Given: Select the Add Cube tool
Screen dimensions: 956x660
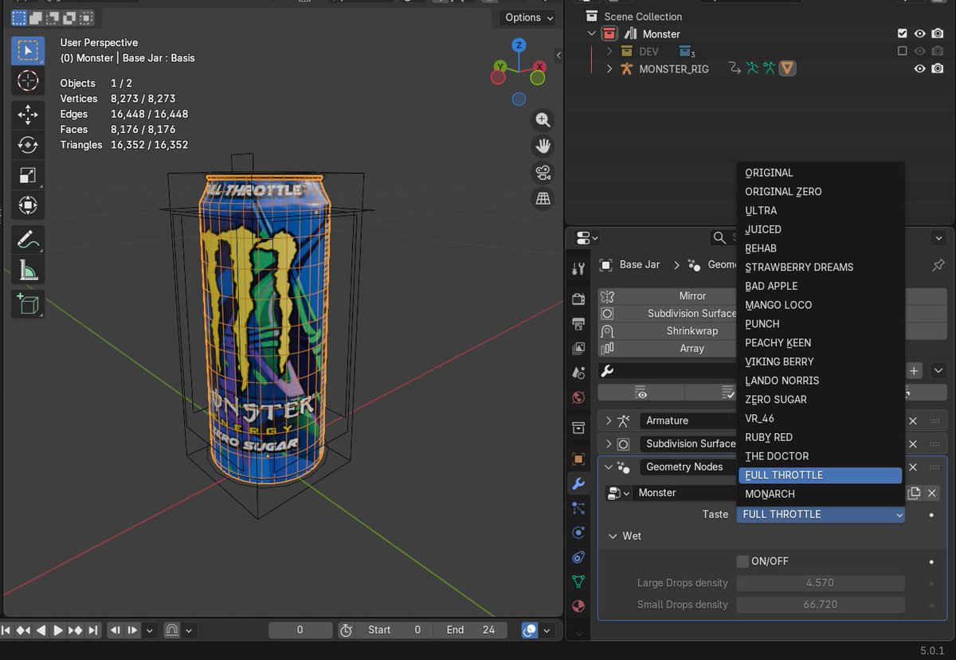Looking at the screenshot, I should [x=28, y=304].
